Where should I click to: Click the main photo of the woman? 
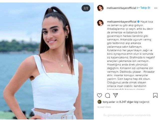click(47, 61)
